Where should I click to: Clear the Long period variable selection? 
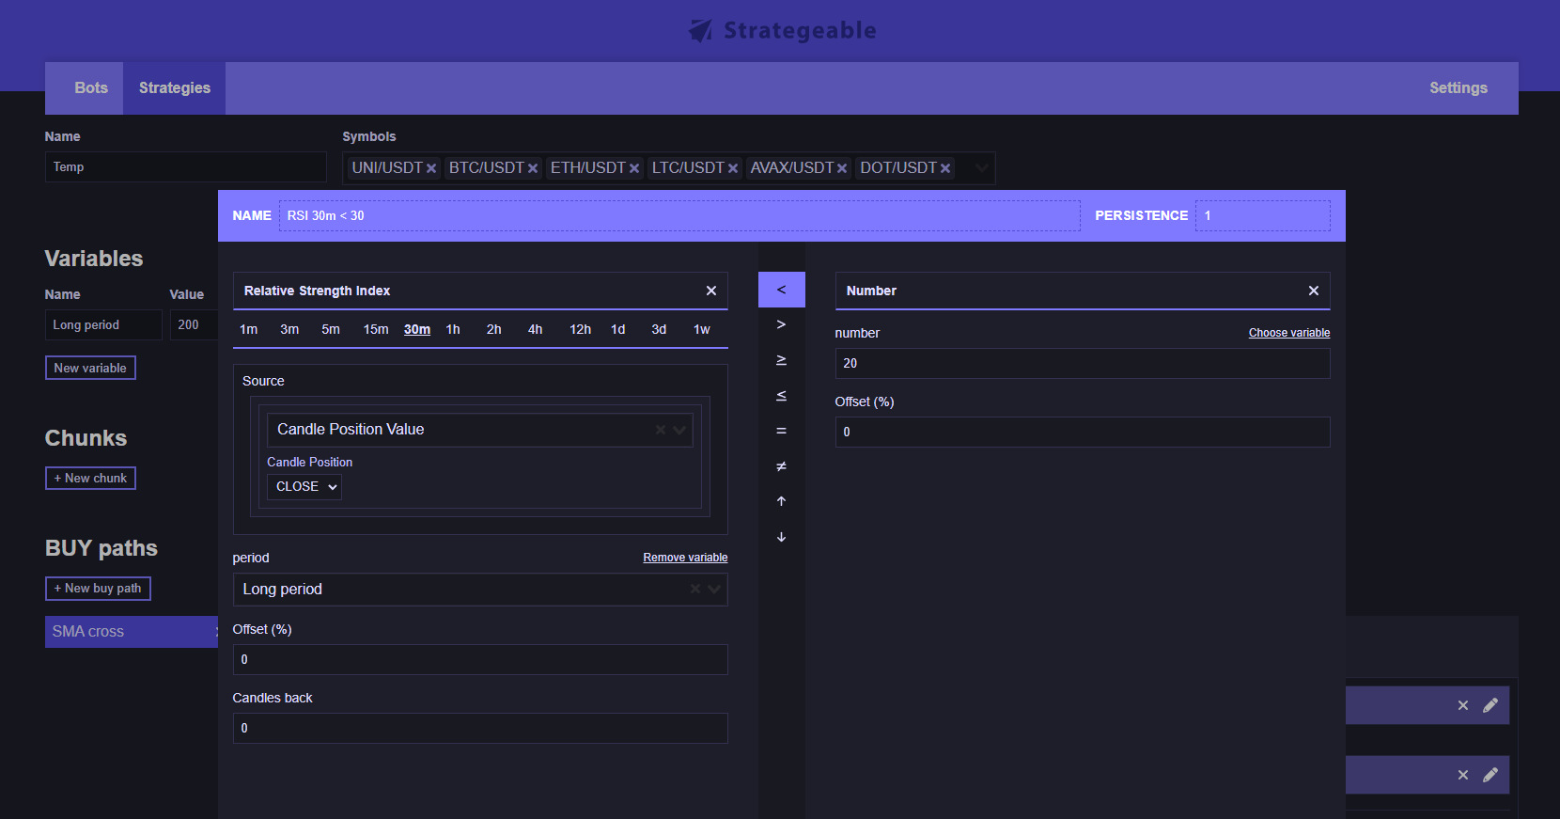pos(695,590)
